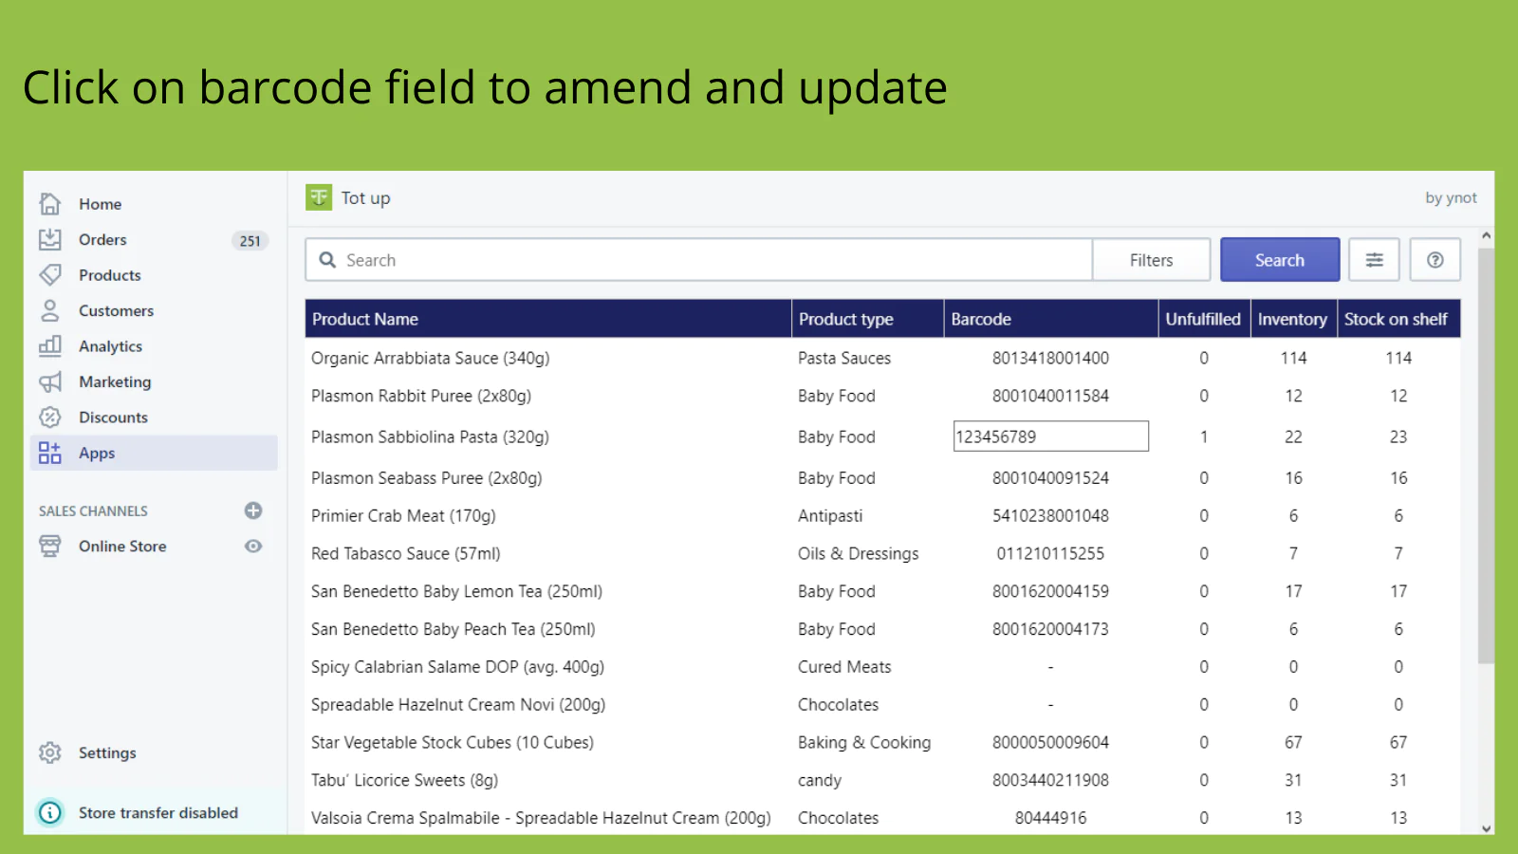Open the Filters button
The image size is (1518, 854).
(x=1151, y=260)
